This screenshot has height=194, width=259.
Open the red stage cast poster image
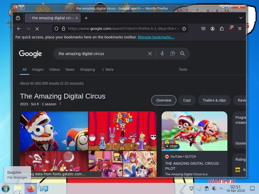pyautogui.click(x=123, y=131)
